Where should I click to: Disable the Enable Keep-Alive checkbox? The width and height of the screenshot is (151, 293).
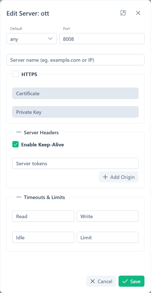(x=15, y=144)
